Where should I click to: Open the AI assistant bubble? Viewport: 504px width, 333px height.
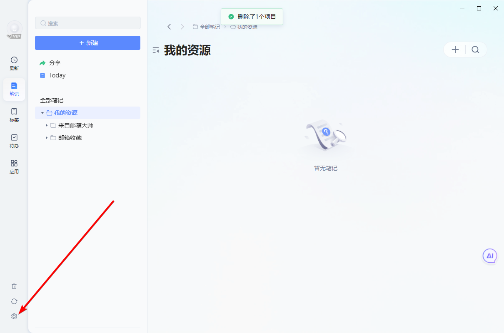point(490,256)
